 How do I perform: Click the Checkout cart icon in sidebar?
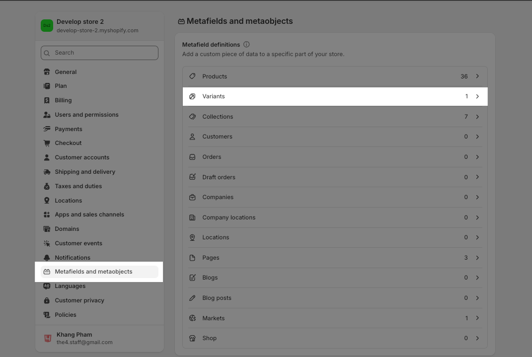(47, 143)
